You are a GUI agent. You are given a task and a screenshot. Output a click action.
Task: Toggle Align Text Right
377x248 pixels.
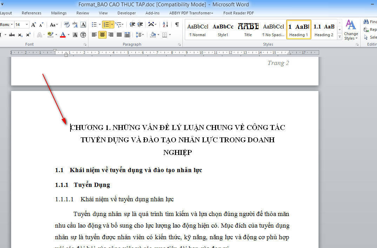tap(111, 35)
